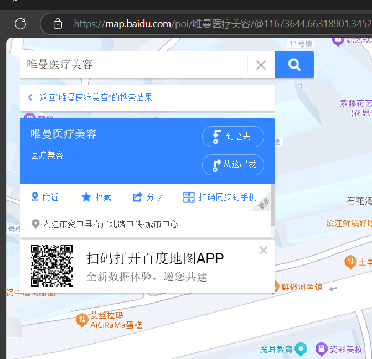The image size is (372, 359).
Task: Clear the search box with X icon
Action: tap(261, 65)
